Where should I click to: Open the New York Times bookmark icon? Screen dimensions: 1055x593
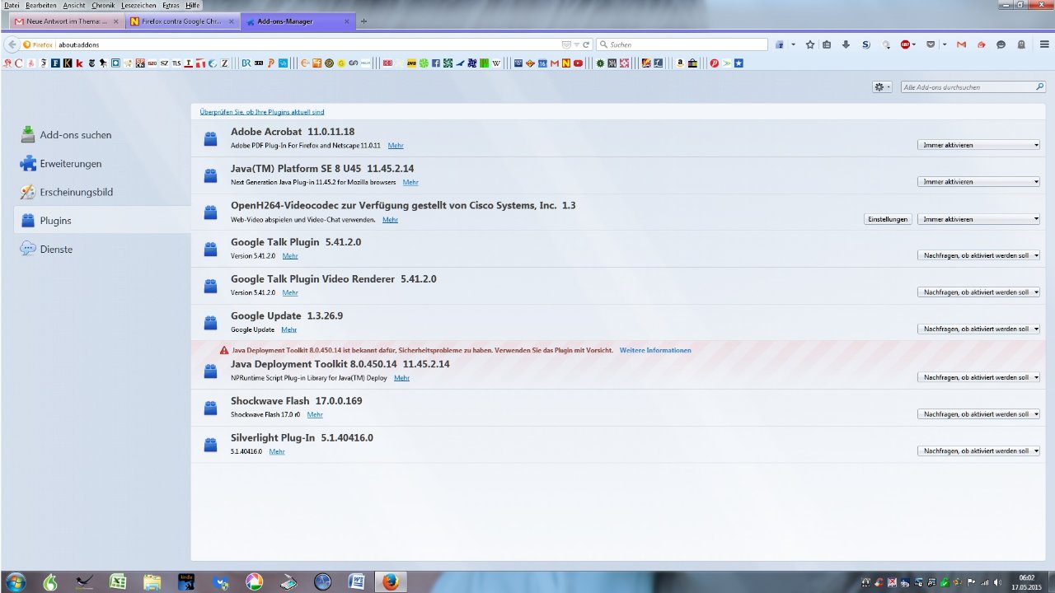tap(91, 63)
